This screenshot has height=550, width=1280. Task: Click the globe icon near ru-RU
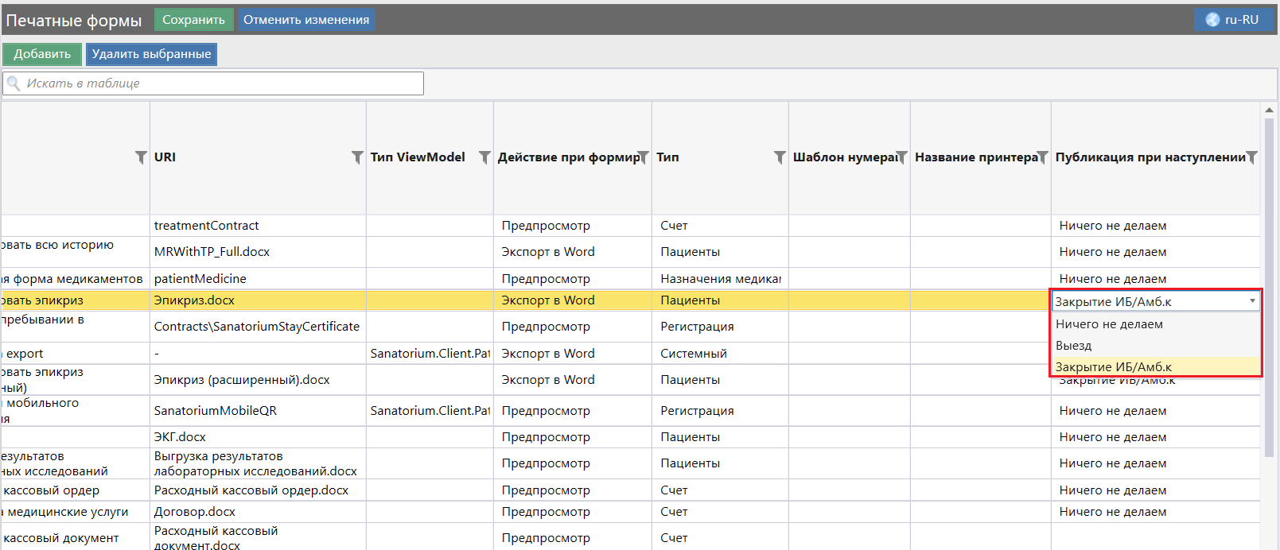click(1212, 20)
